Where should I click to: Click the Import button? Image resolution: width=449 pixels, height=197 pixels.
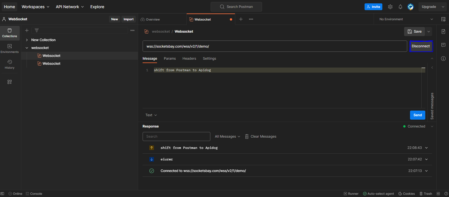point(128,19)
